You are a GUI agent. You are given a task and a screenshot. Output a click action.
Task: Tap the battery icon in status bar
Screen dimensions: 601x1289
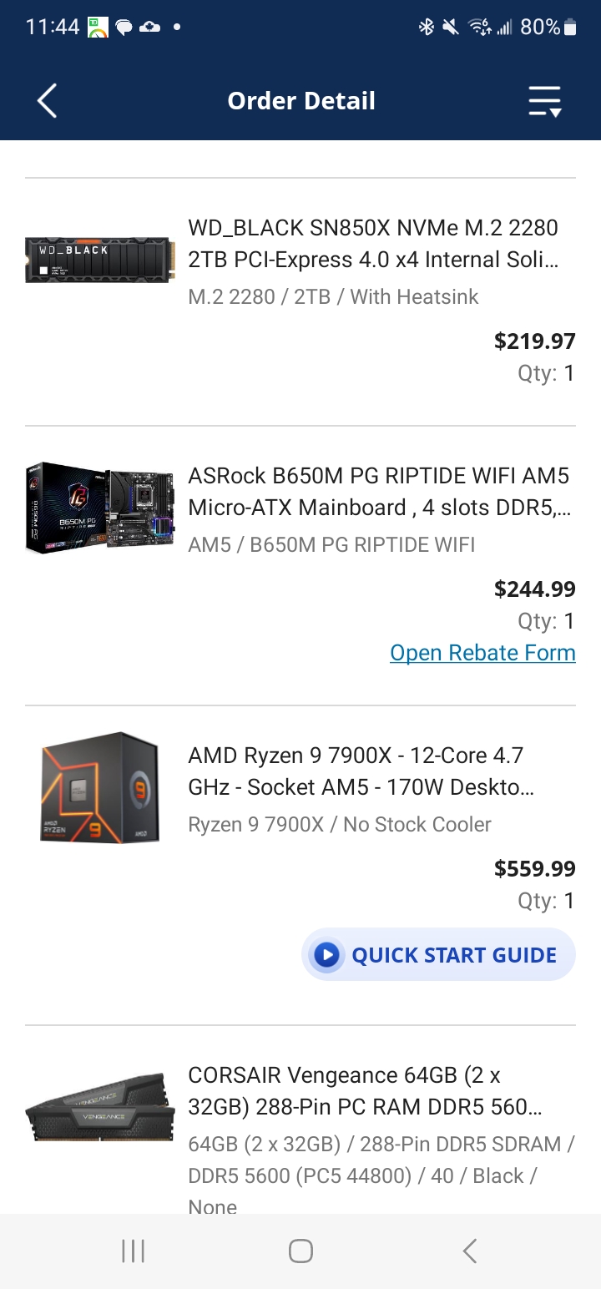571,28
